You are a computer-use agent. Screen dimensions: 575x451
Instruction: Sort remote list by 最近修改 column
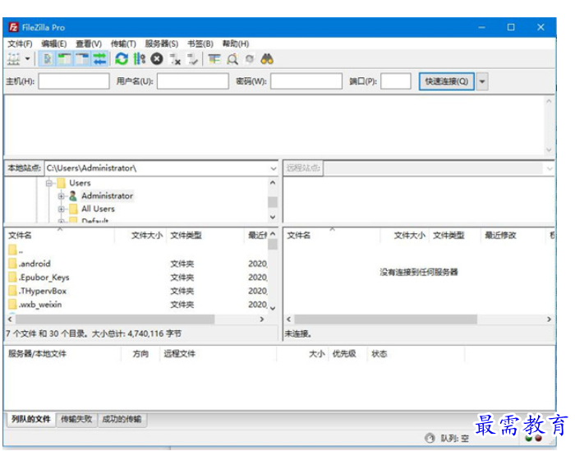coord(500,236)
